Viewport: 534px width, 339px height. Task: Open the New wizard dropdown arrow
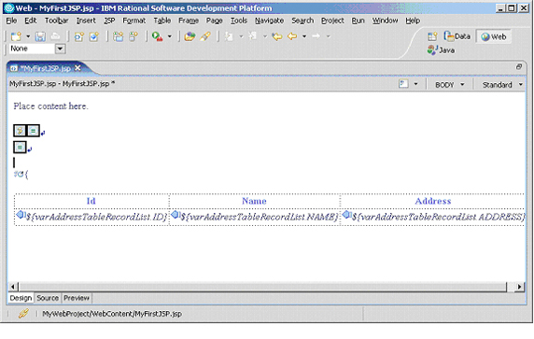coord(28,36)
